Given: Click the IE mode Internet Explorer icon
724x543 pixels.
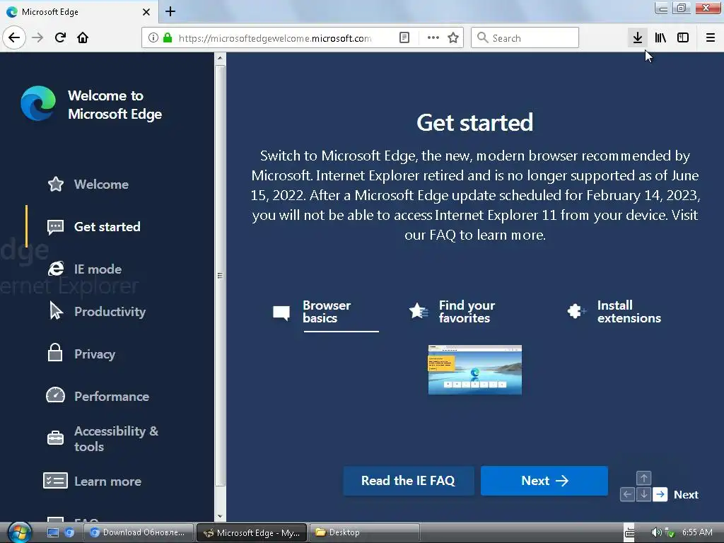Looking at the screenshot, I should point(56,269).
